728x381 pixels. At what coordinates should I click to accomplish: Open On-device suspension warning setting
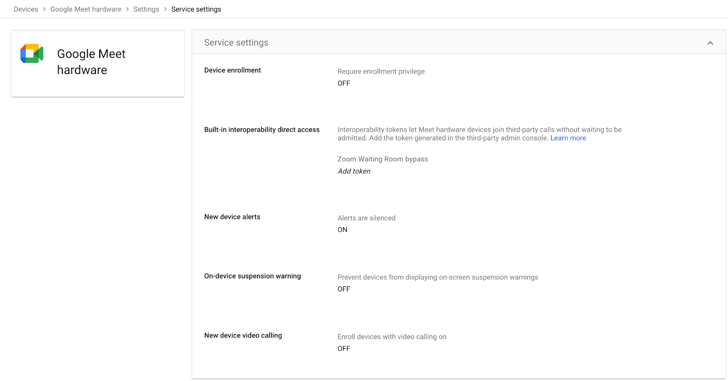253,276
